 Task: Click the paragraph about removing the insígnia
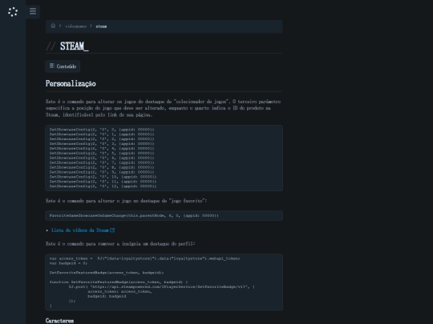(x=120, y=244)
